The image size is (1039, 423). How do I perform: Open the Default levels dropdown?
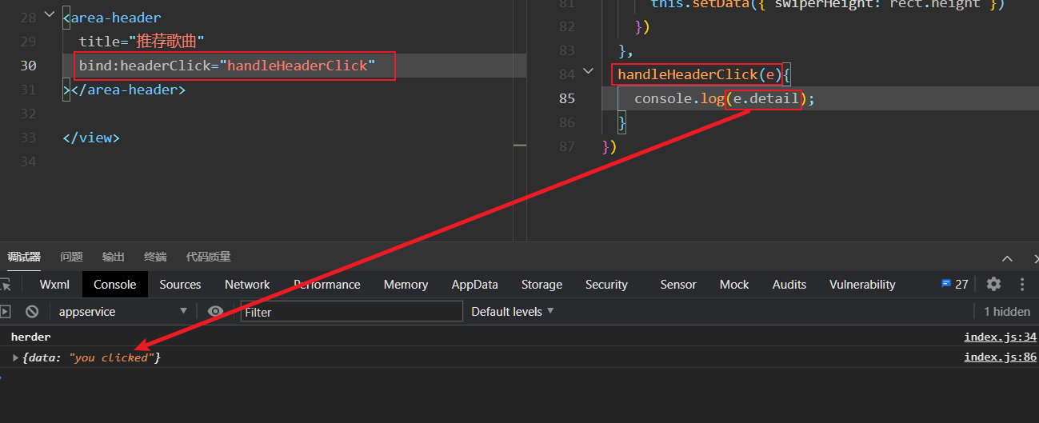[x=512, y=312]
